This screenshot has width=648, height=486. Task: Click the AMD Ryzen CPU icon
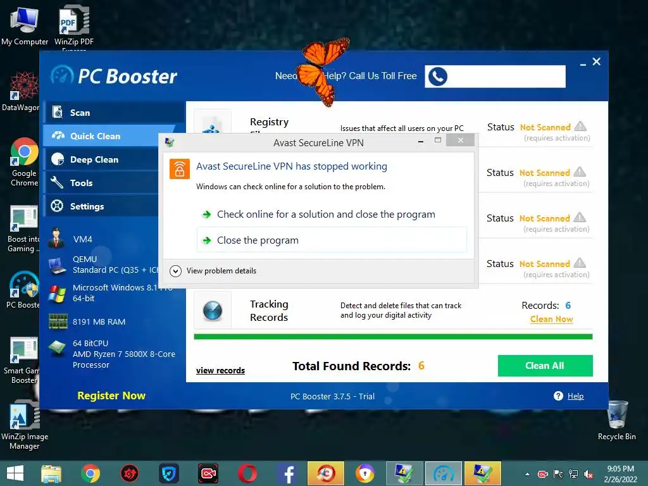pyautogui.click(x=57, y=348)
